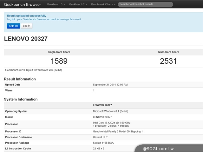This screenshot has width=203, height=152.
Task: Open the Geekbench Browser home link
Action: pos(23,4)
